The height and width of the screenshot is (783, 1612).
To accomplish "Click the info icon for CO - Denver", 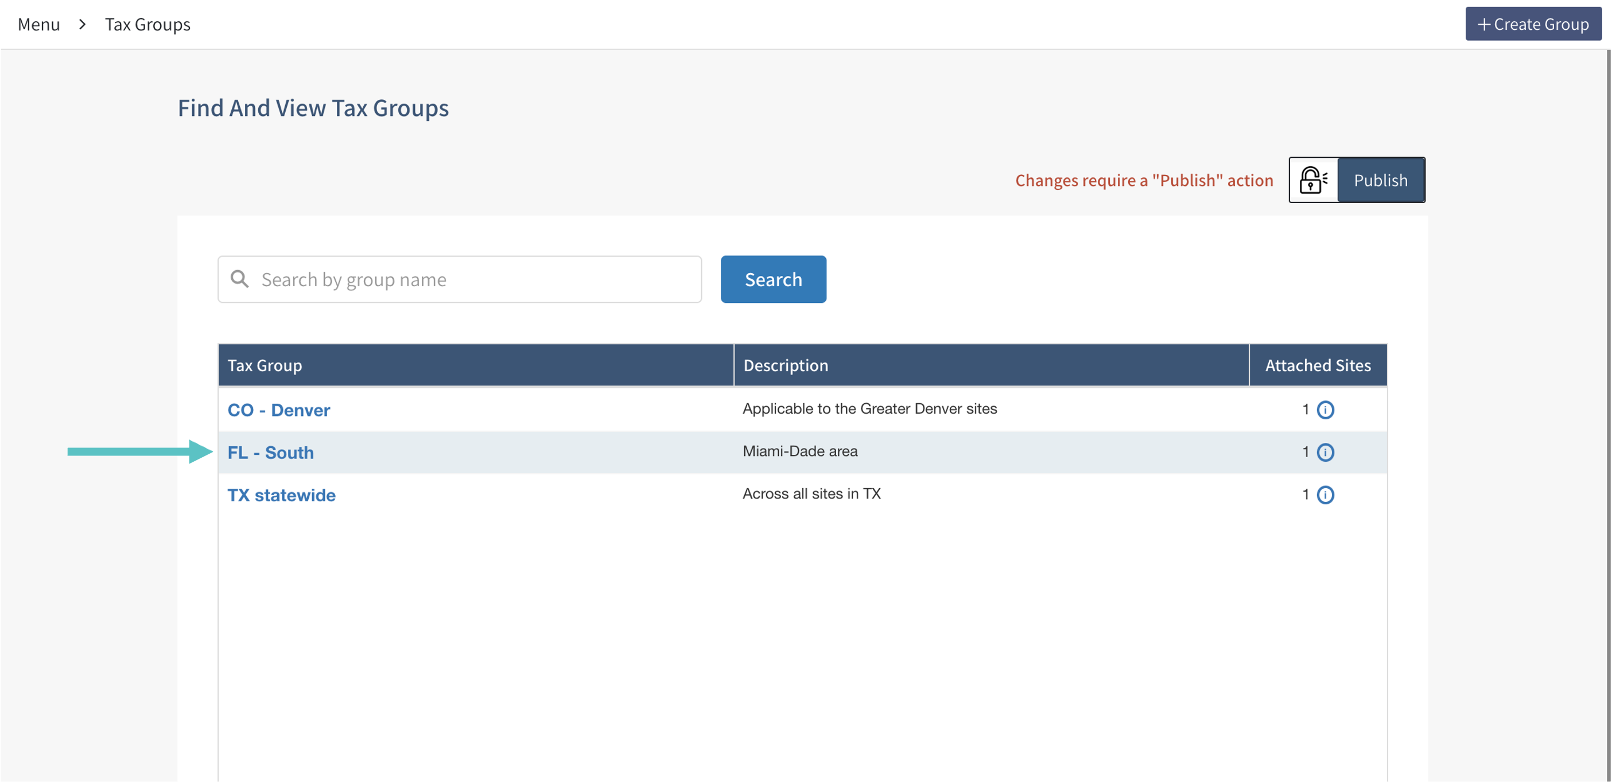I will [x=1324, y=410].
